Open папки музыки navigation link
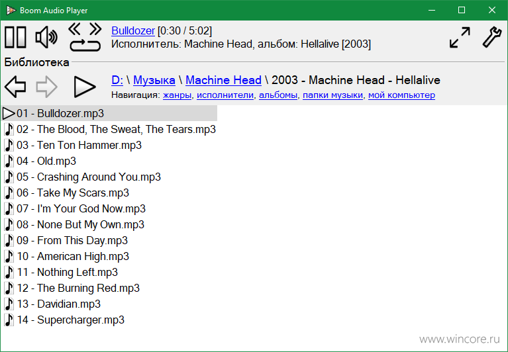 [x=332, y=95]
